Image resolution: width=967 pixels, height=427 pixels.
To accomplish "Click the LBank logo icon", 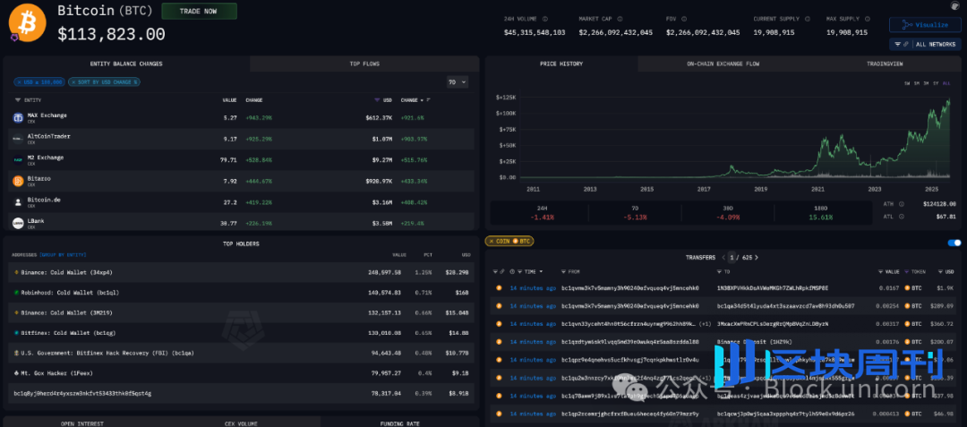I will 18,223.
